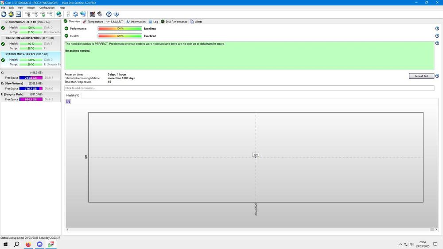The height and width of the screenshot is (249, 443).
Task: Switch to the Log tab
Action: point(153,22)
